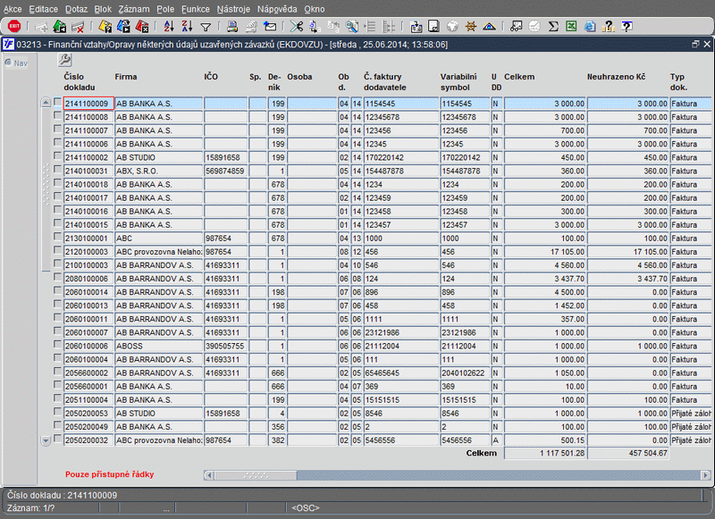Click scroll-up arrow at top of record list
Screen dimensions: 715x519
coord(46,104)
